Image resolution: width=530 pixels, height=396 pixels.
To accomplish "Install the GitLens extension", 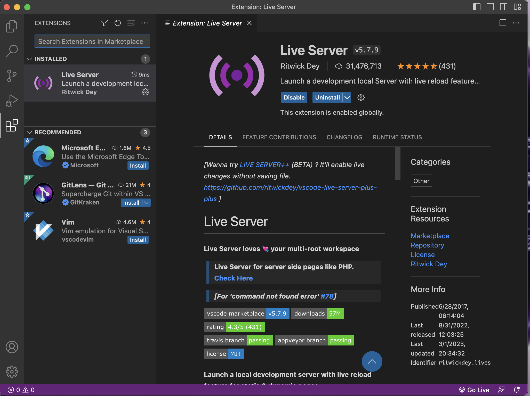I will click(131, 203).
